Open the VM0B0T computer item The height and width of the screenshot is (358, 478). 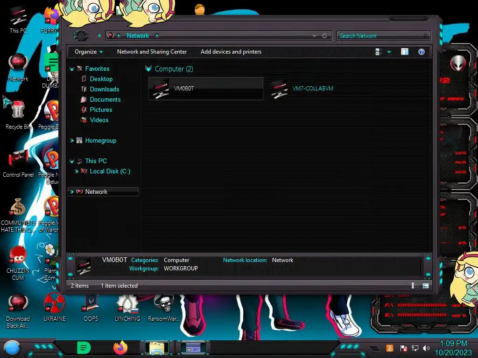pyautogui.click(x=206, y=88)
